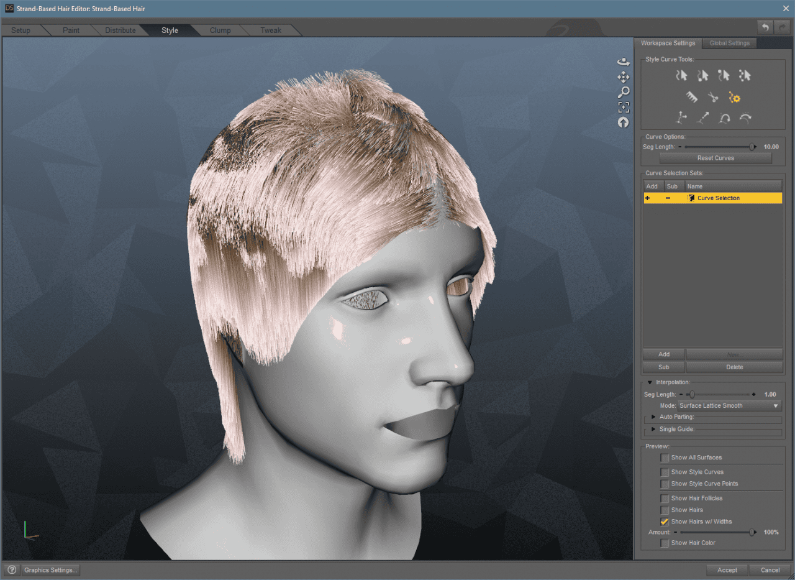Select the Scissors cut tool
Viewport: 795px width, 580px height.
[x=713, y=97]
